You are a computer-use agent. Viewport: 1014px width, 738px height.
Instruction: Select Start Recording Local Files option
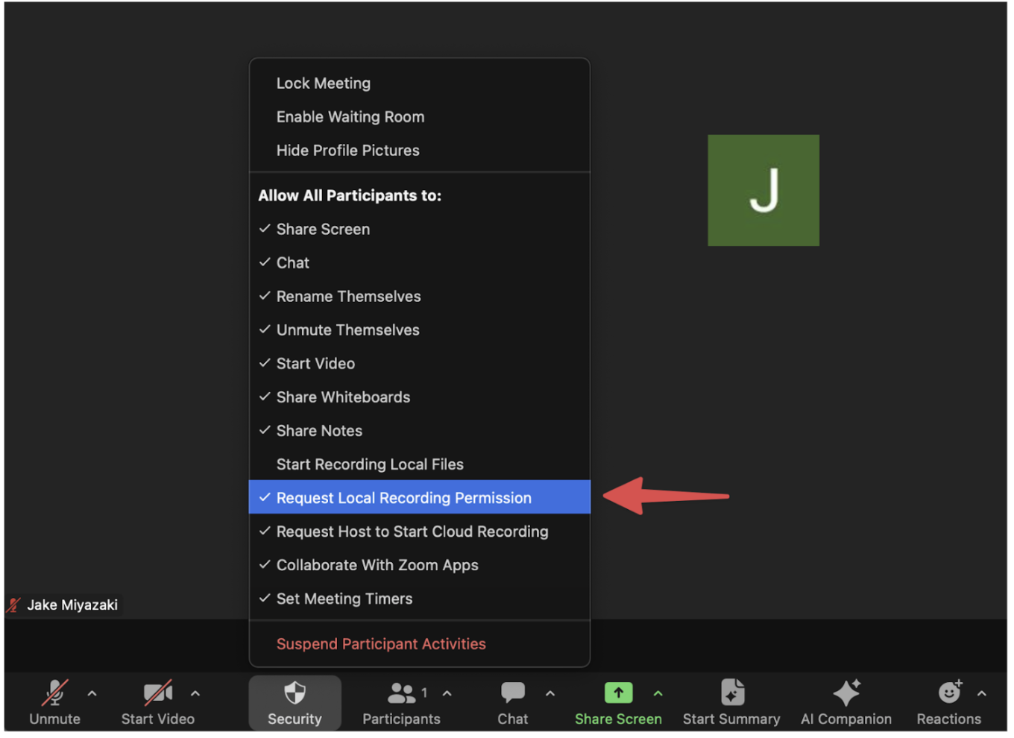pyautogui.click(x=370, y=464)
